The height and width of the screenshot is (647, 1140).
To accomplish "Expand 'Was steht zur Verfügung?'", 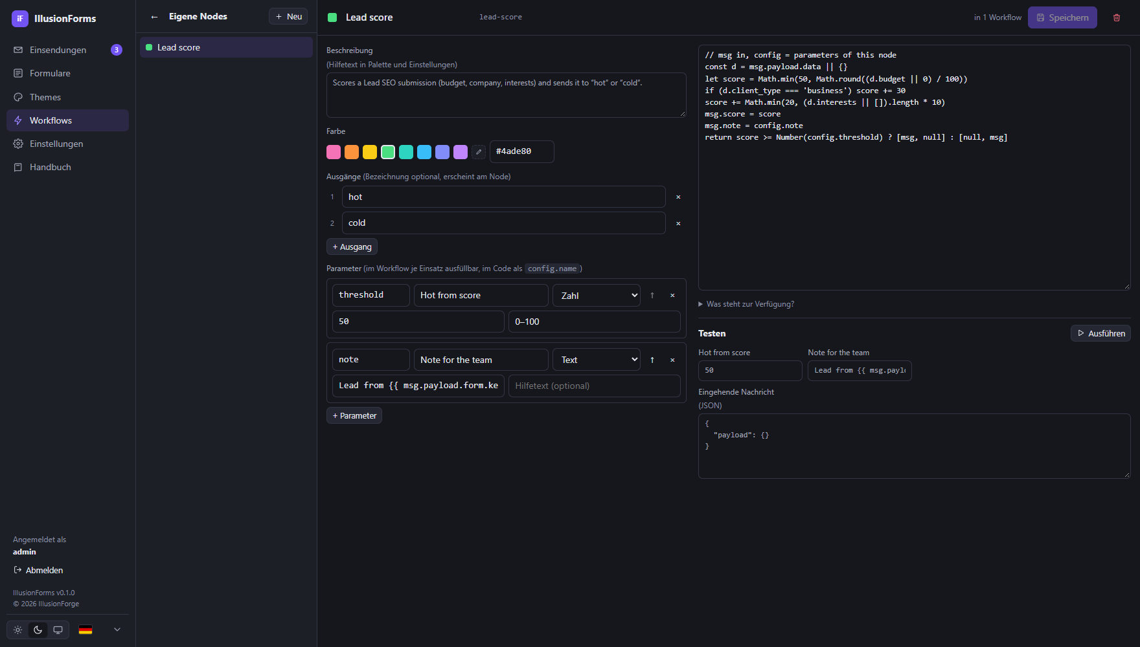I will 746,304.
